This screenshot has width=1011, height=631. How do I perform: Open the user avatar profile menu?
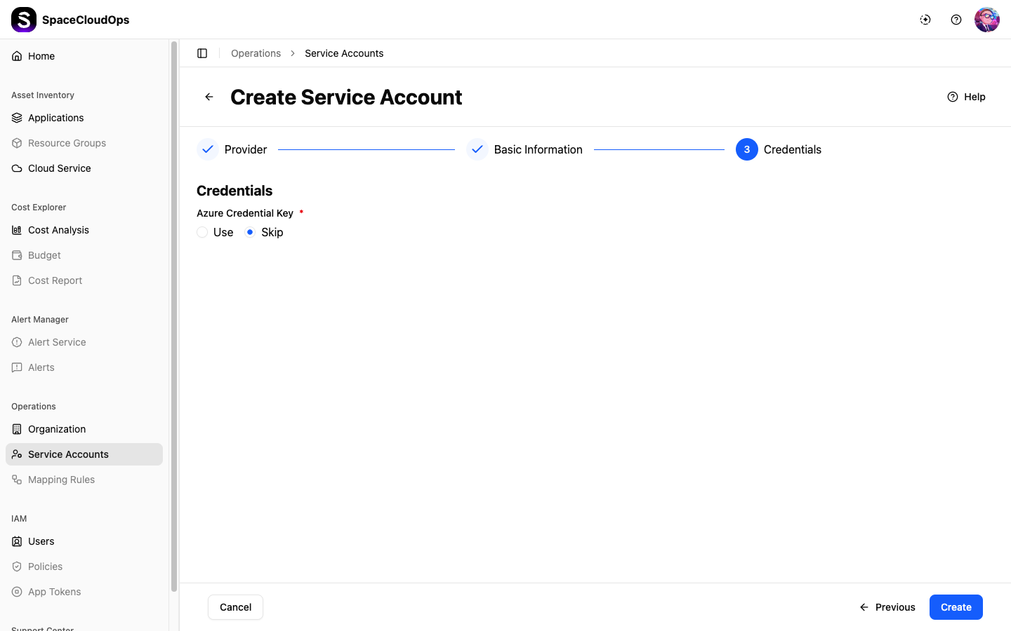coord(987,20)
